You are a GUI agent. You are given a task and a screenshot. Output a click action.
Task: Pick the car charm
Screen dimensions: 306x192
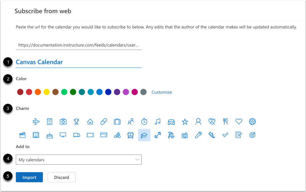click(x=171, y=121)
